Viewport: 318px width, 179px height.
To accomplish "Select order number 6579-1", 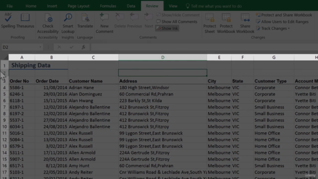I will [22, 146].
